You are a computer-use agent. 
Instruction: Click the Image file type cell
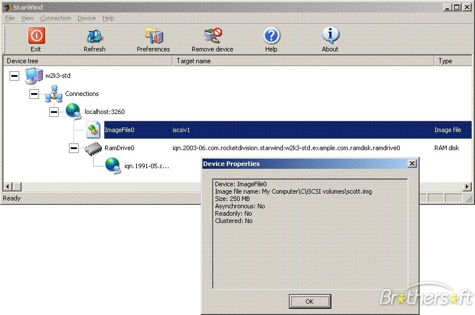[x=447, y=130]
